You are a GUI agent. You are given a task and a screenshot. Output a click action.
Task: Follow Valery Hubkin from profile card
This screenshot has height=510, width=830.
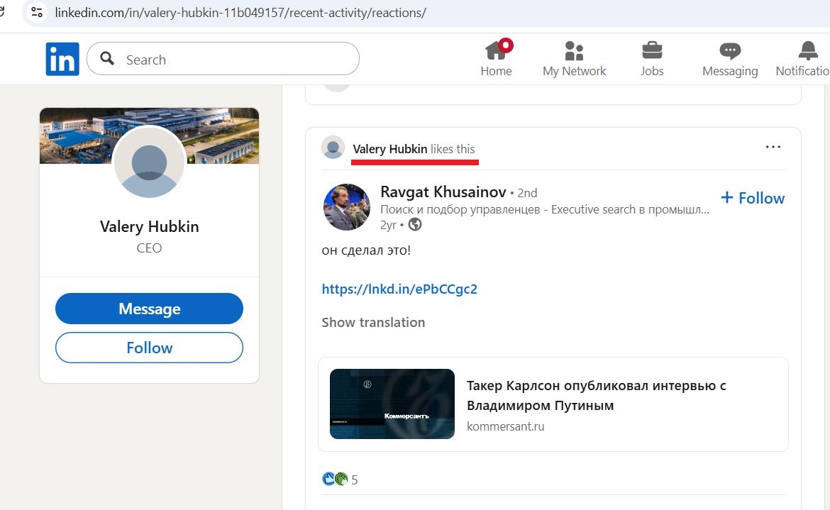149,348
